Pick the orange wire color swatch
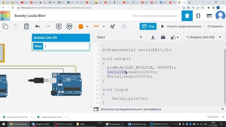Viewport: 226px width, 127px height. (x=81, y=26)
